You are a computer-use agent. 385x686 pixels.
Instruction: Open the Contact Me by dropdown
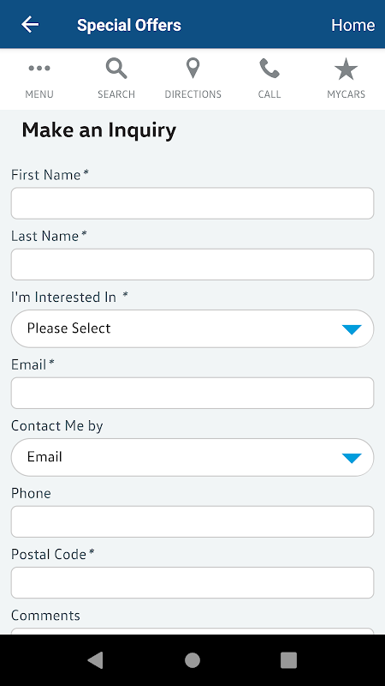[192, 457]
